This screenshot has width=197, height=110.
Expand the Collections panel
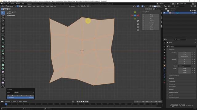click(172, 81)
